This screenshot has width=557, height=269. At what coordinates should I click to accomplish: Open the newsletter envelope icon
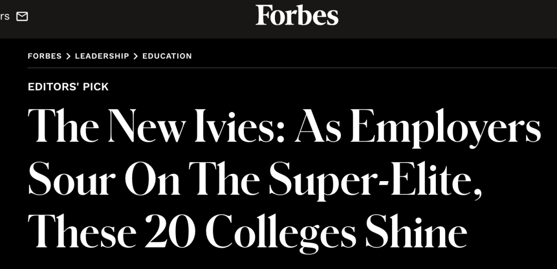point(22,16)
